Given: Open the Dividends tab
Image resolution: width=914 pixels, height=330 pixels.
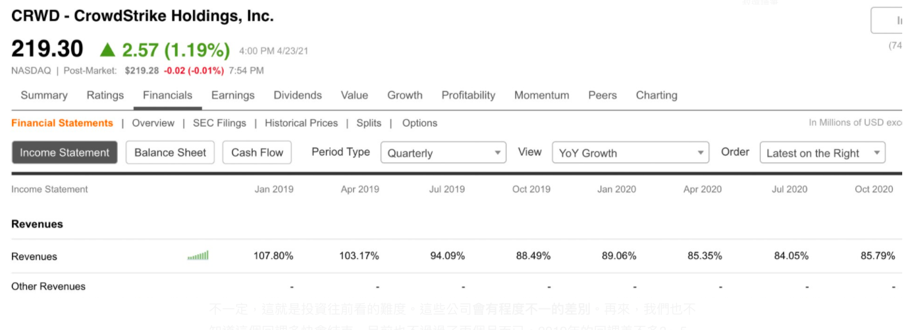Looking at the screenshot, I should point(298,95).
